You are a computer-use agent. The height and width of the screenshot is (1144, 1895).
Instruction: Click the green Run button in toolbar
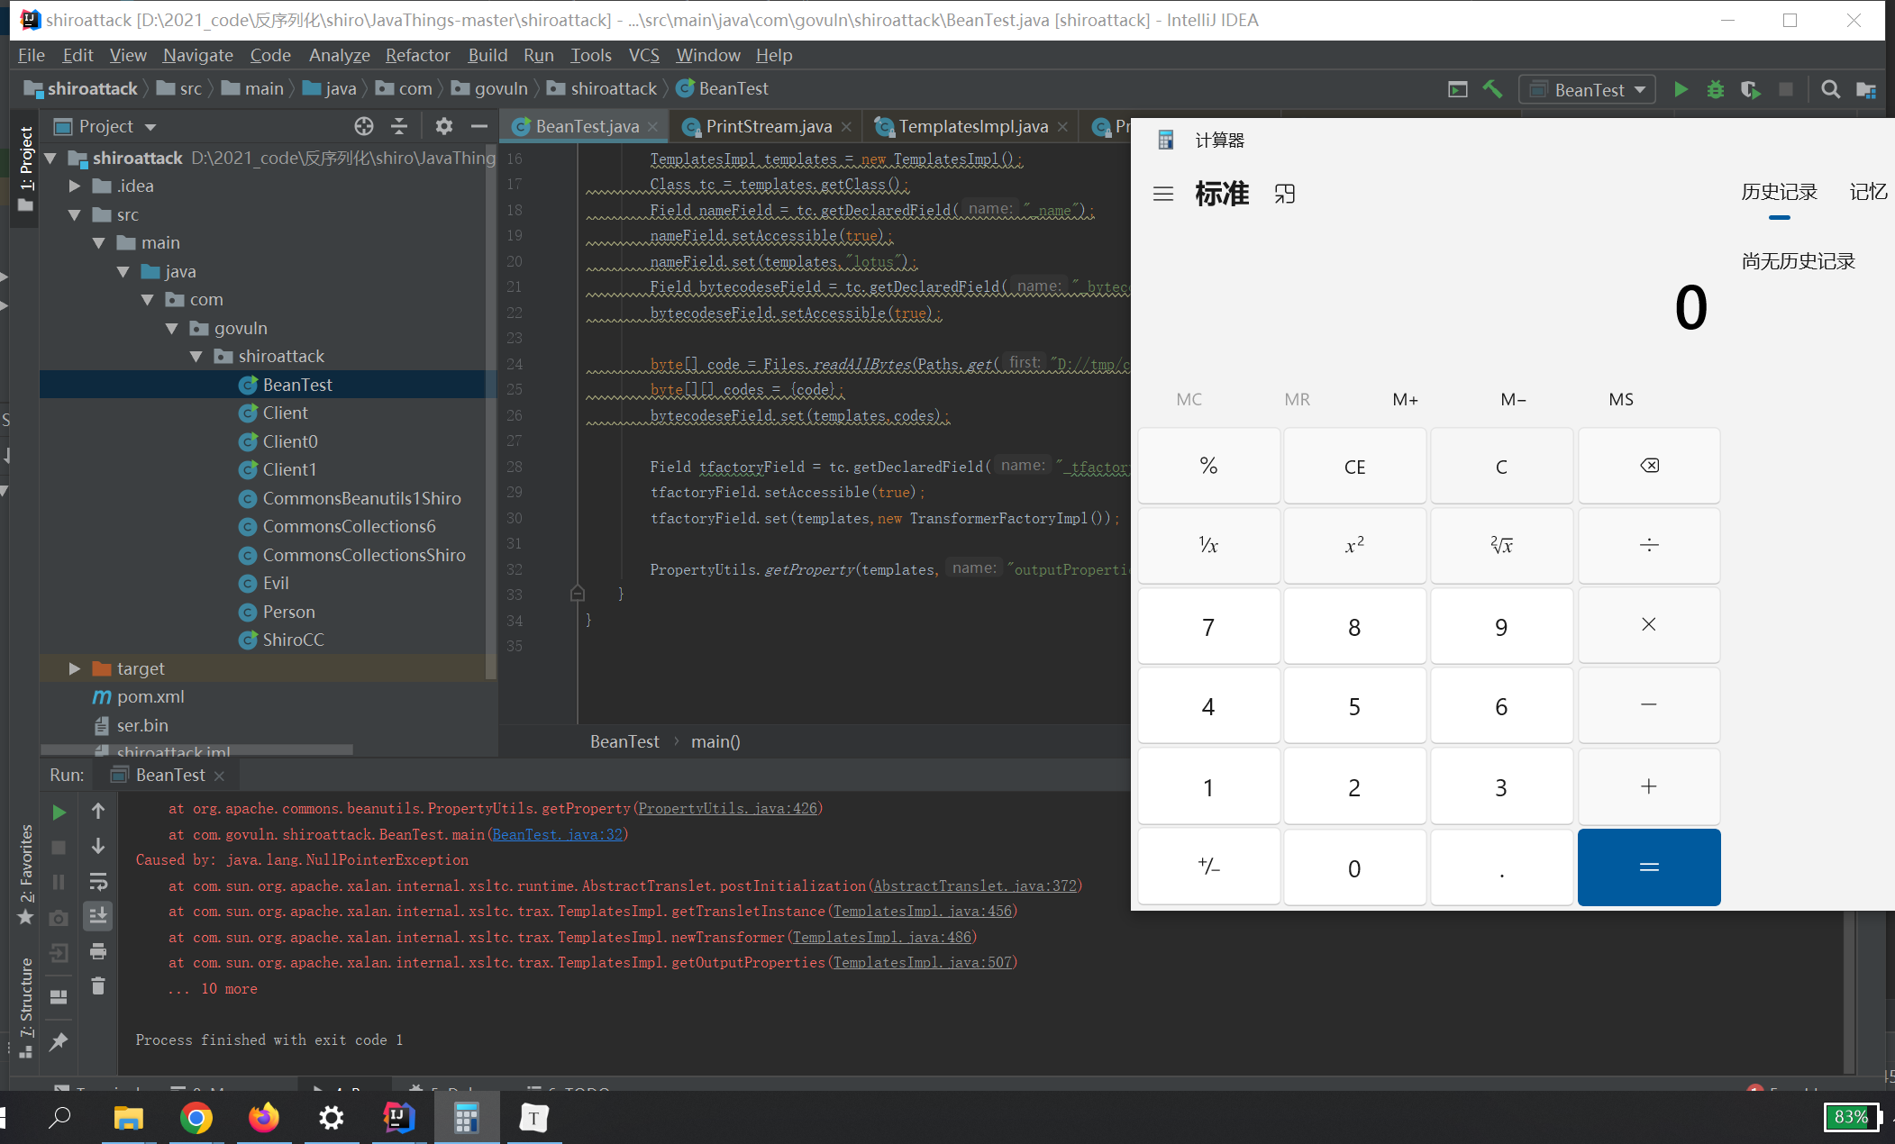coord(1681,89)
